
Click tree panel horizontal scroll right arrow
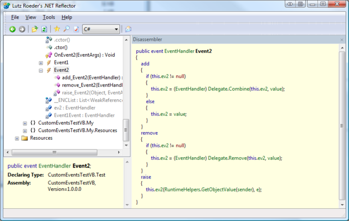point(119,152)
